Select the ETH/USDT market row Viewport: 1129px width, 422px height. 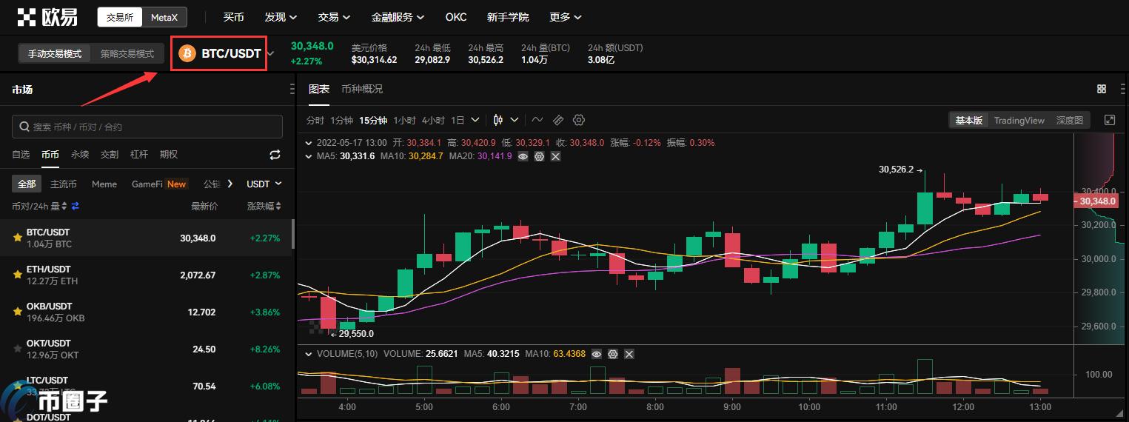point(147,275)
